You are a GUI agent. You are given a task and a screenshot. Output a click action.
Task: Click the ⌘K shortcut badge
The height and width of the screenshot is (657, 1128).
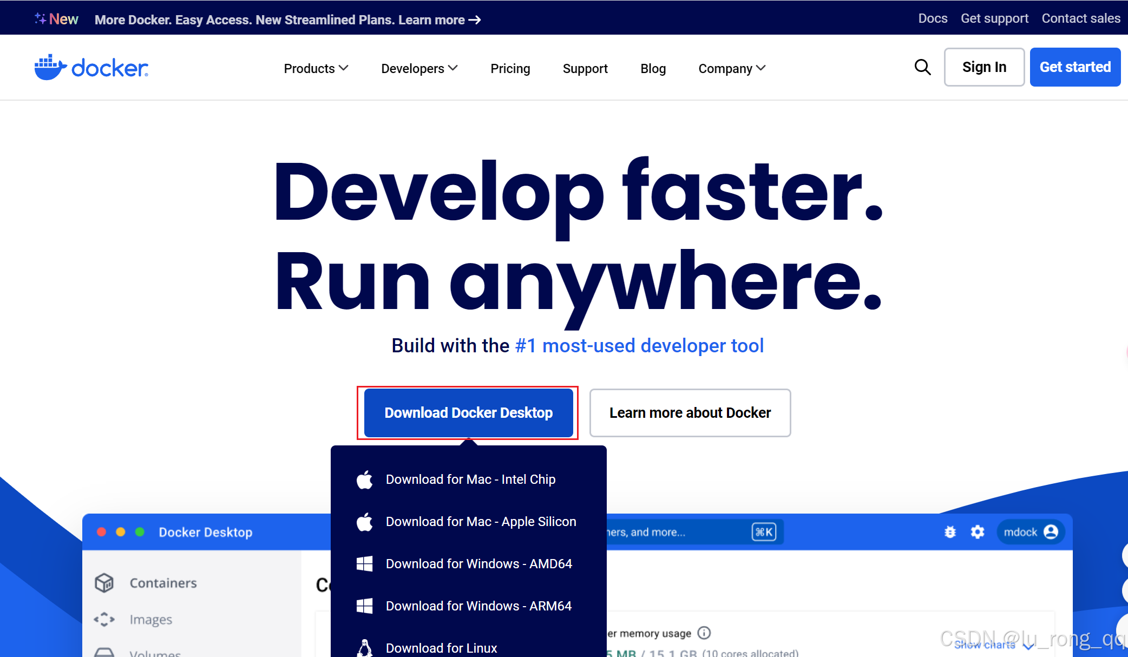(x=764, y=532)
